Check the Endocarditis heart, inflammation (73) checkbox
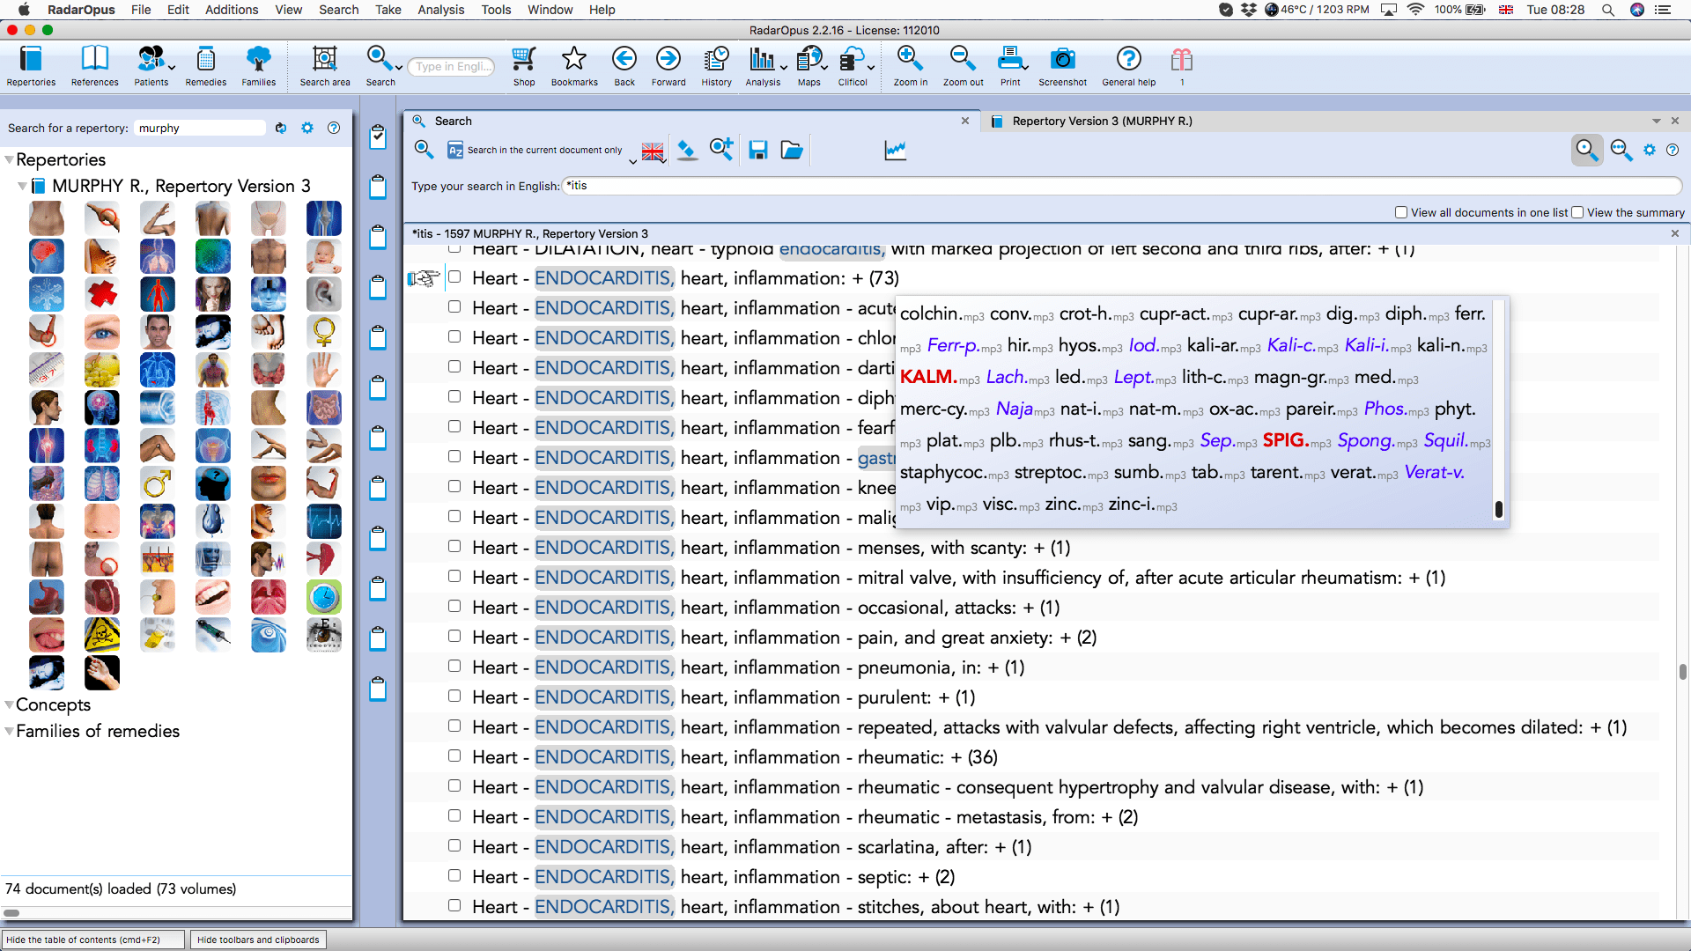This screenshot has width=1691, height=951. [x=454, y=276]
